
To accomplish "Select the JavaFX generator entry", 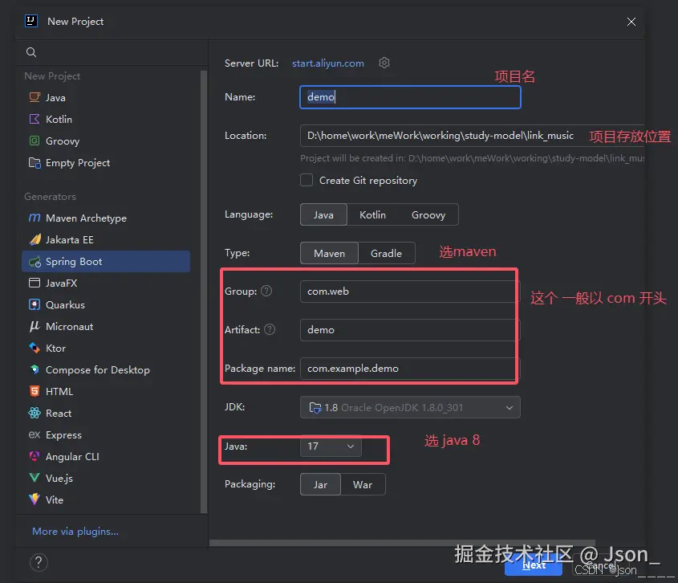I will pos(105,283).
